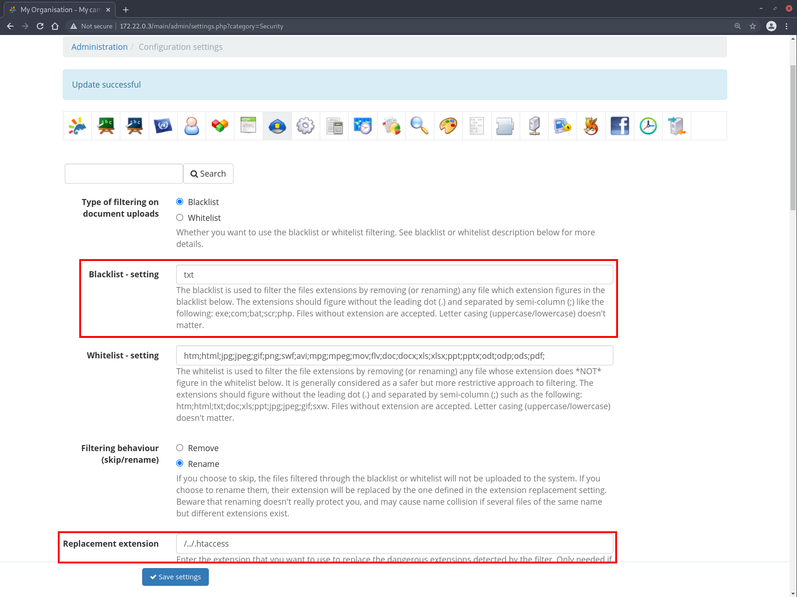The image size is (797, 597).
Task: Click the blue UN flag languages icon
Action: (x=163, y=126)
